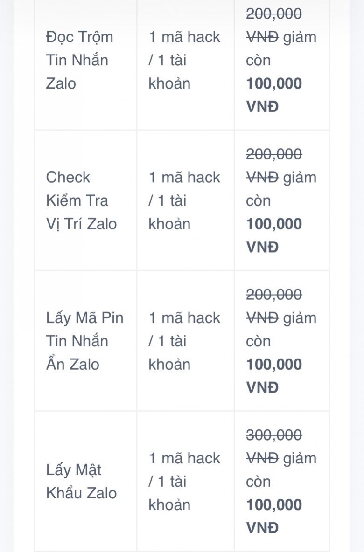The width and height of the screenshot is (364, 552).
Task: Click "giảm còn" text in Lấy Mã Pin row
Action: [x=281, y=330]
